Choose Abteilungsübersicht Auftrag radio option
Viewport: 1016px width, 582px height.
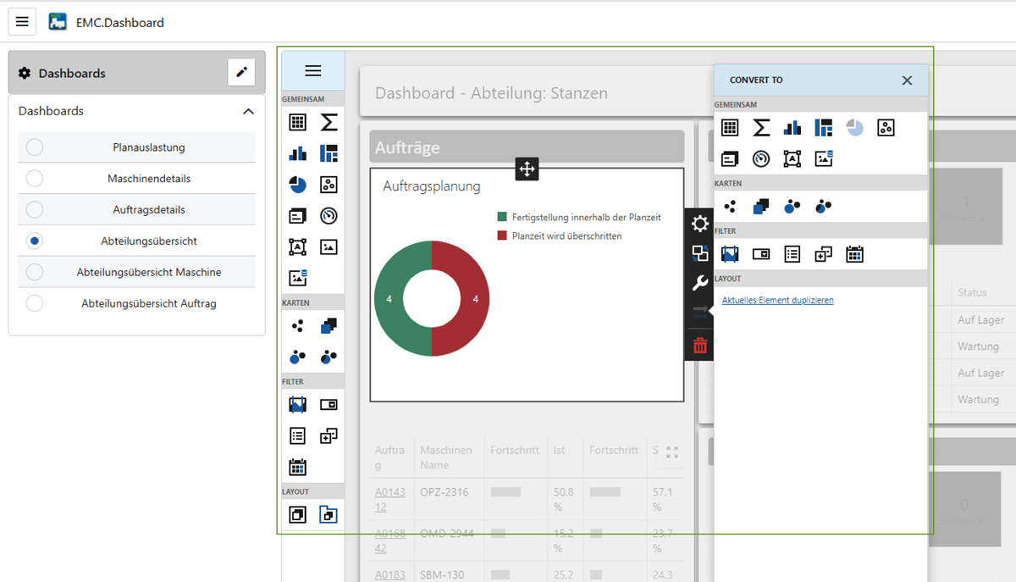tap(35, 303)
